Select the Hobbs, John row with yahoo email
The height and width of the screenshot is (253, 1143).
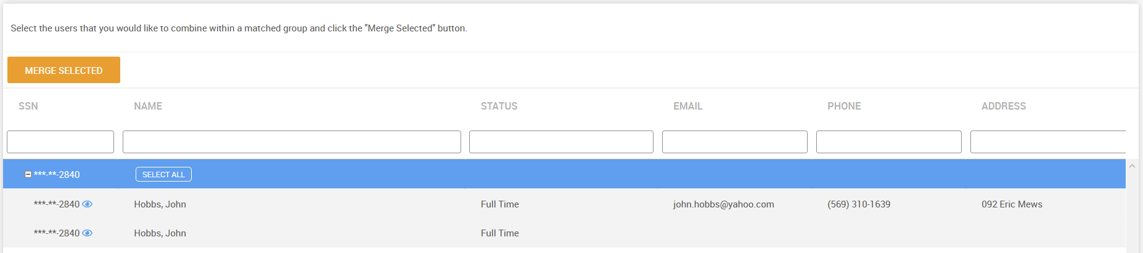point(564,204)
